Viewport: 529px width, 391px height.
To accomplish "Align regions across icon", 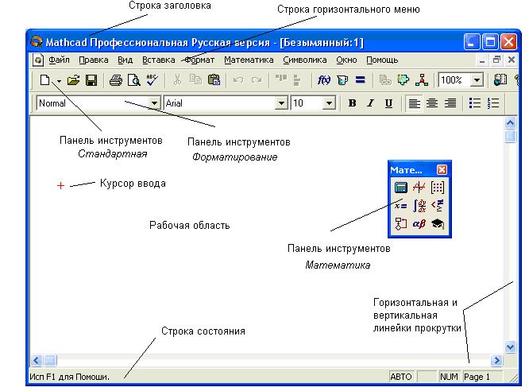I will tap(281, 79).
